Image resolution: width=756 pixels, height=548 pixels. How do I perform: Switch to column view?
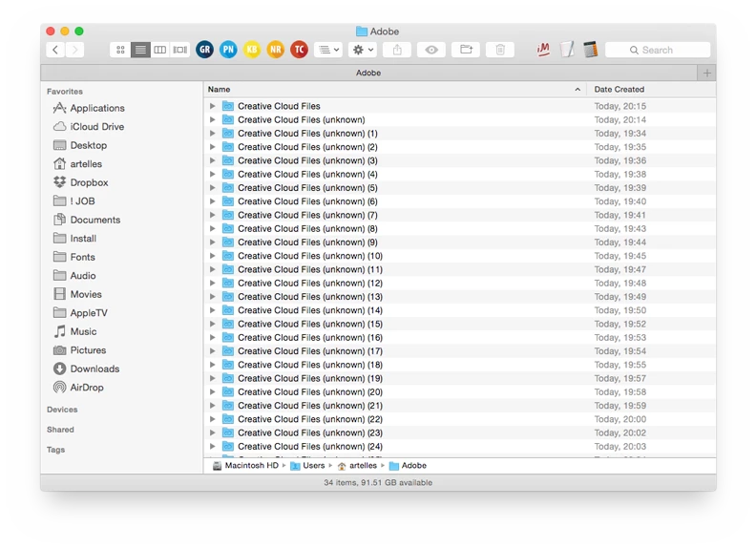(x=160, y=50)
